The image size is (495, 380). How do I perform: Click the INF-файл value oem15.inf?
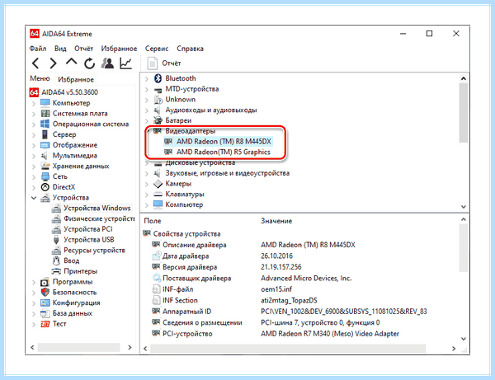(x=276, y=289)
